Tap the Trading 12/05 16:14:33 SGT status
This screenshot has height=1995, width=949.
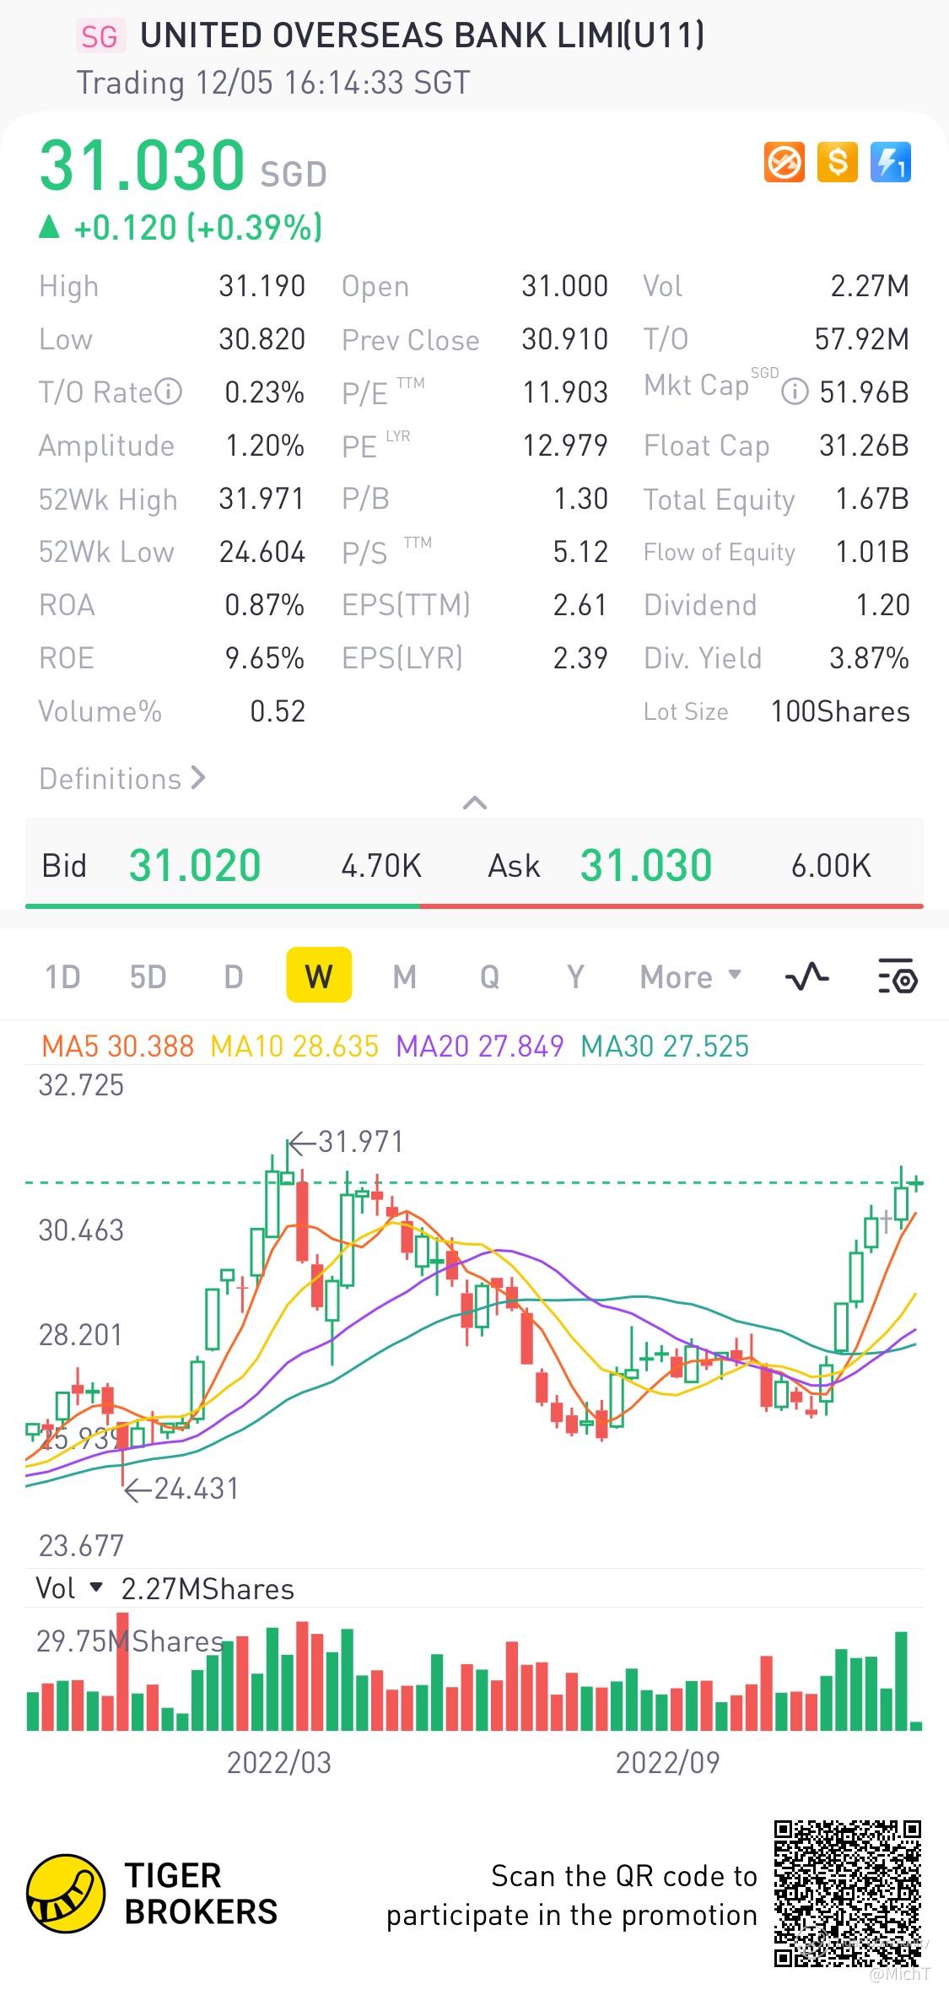[x=273, y=84]
